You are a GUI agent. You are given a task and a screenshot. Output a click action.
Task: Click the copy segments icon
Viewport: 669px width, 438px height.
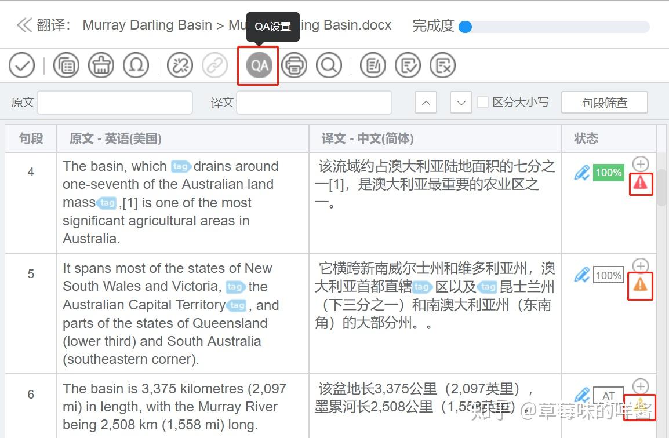click(x=66, y=65)
